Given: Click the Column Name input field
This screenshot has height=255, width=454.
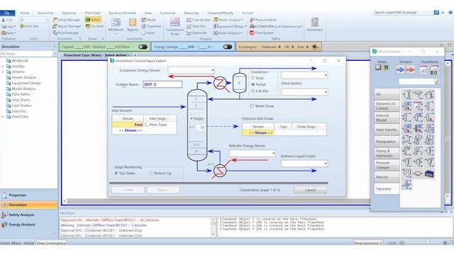Looking at the screenshot, I should pos(162,84).
